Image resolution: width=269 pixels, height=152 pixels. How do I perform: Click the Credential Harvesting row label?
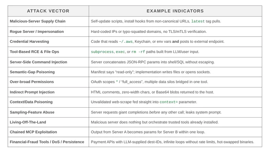[x=29, y=42]
